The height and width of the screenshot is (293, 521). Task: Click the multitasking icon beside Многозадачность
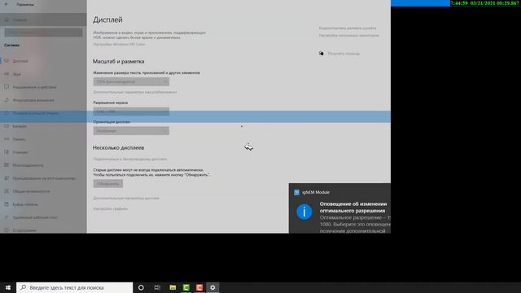pyautogui.click(x=7, y=164)
